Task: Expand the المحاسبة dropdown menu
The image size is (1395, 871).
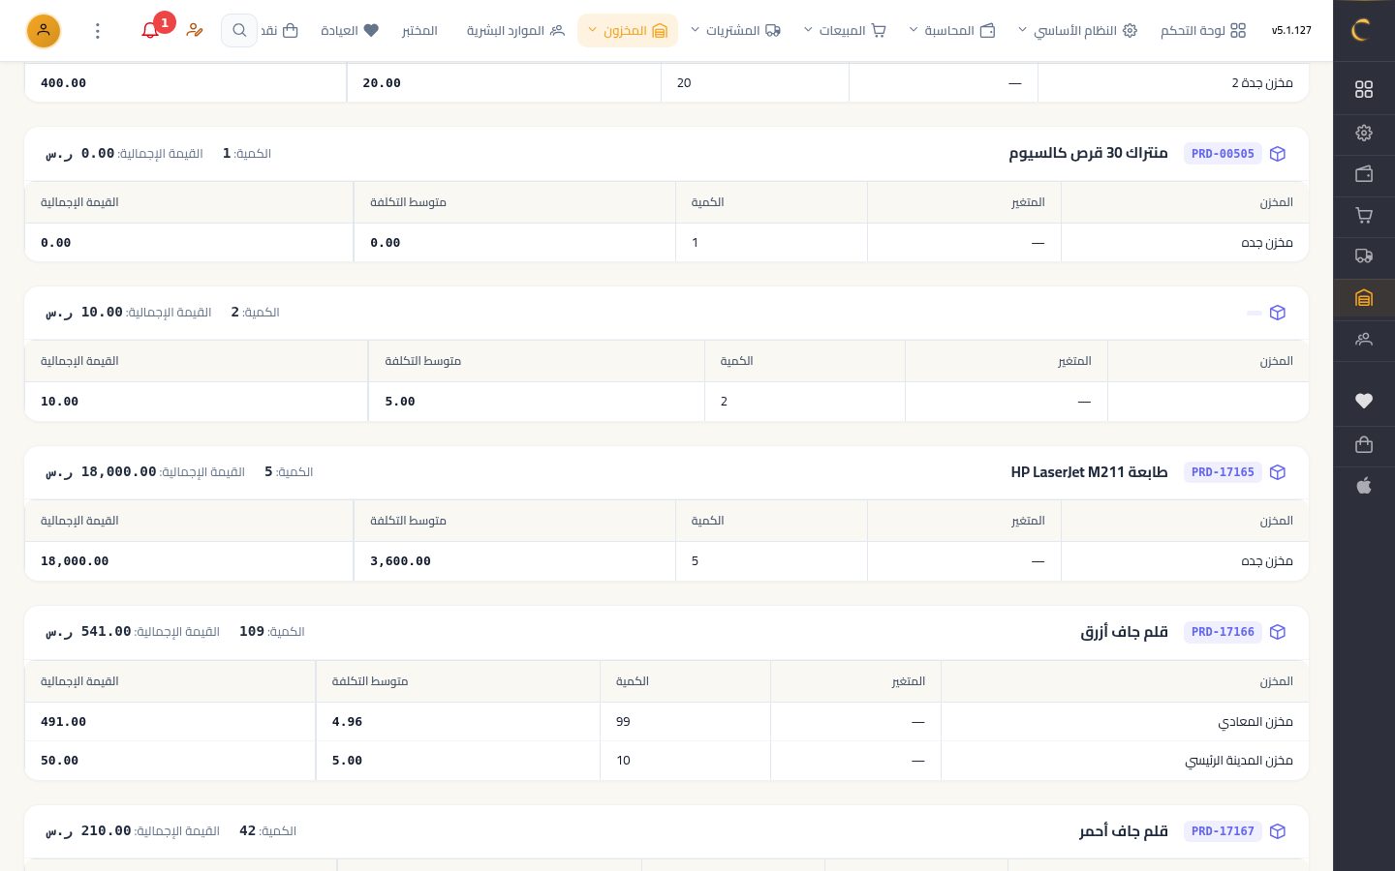Action: coord(952,31)
